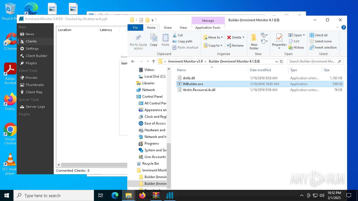
Task: Click History in Open group
Action: pyautogui.click(x=296, y=47)
